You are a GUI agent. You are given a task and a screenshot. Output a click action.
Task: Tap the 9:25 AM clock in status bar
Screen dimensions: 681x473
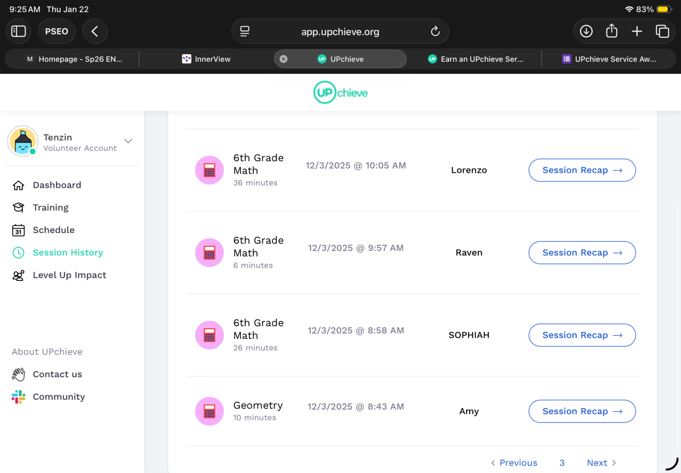coord(24,10)
